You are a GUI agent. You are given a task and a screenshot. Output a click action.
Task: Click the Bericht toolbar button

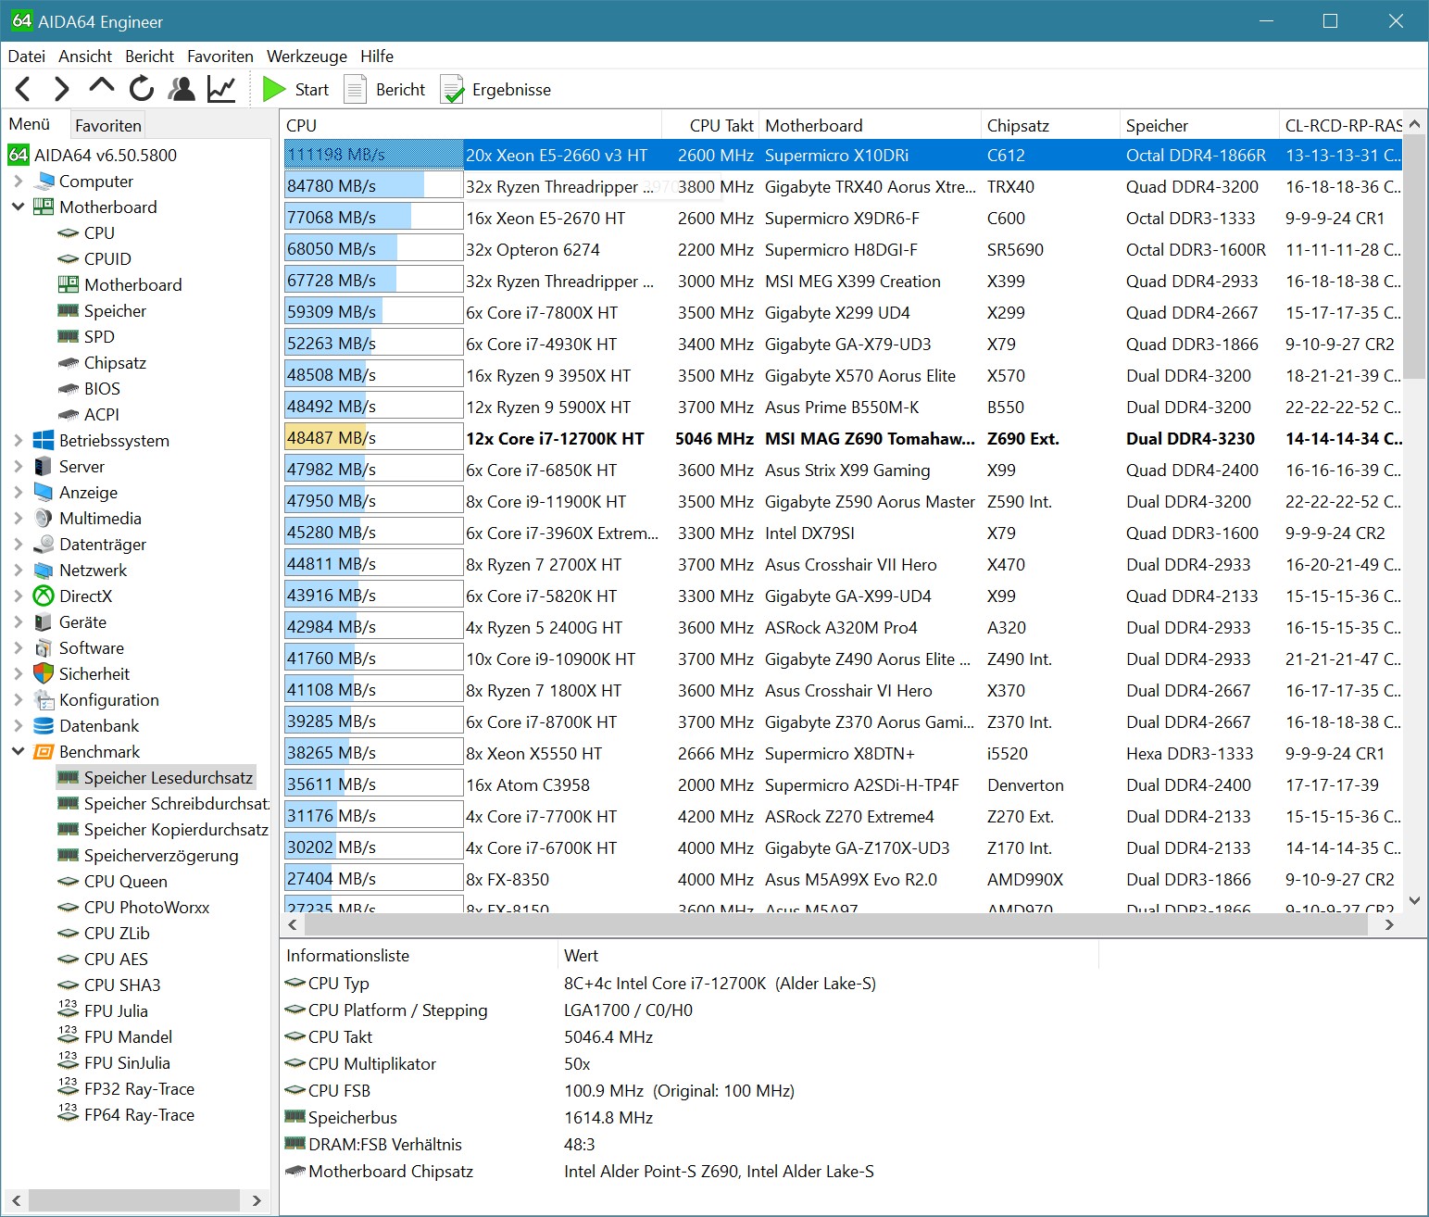(x=385, y=90)
